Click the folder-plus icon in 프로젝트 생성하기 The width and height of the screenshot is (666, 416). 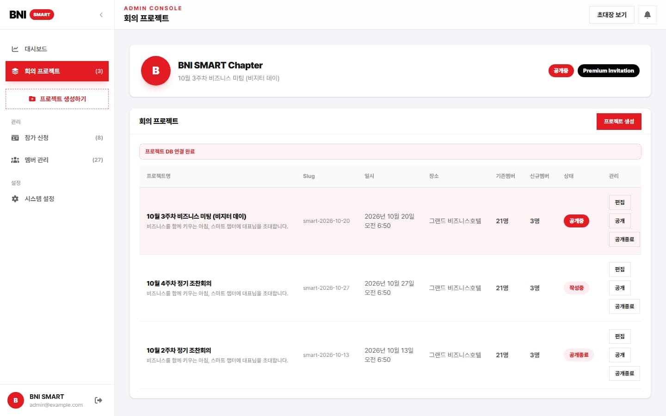(32, 99)
